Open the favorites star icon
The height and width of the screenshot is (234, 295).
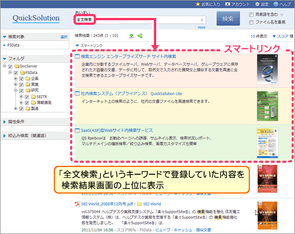[x=198, y=4]
